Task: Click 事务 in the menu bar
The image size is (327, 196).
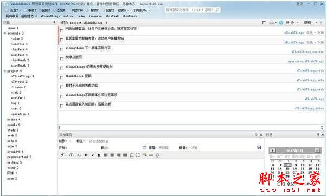Action: tap(30, 10)
